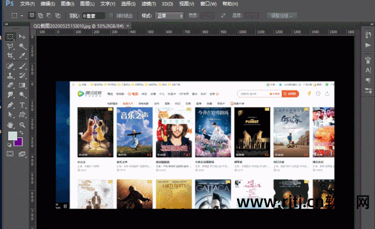
Task: Select the Brush tool
Action: point(22,66)
